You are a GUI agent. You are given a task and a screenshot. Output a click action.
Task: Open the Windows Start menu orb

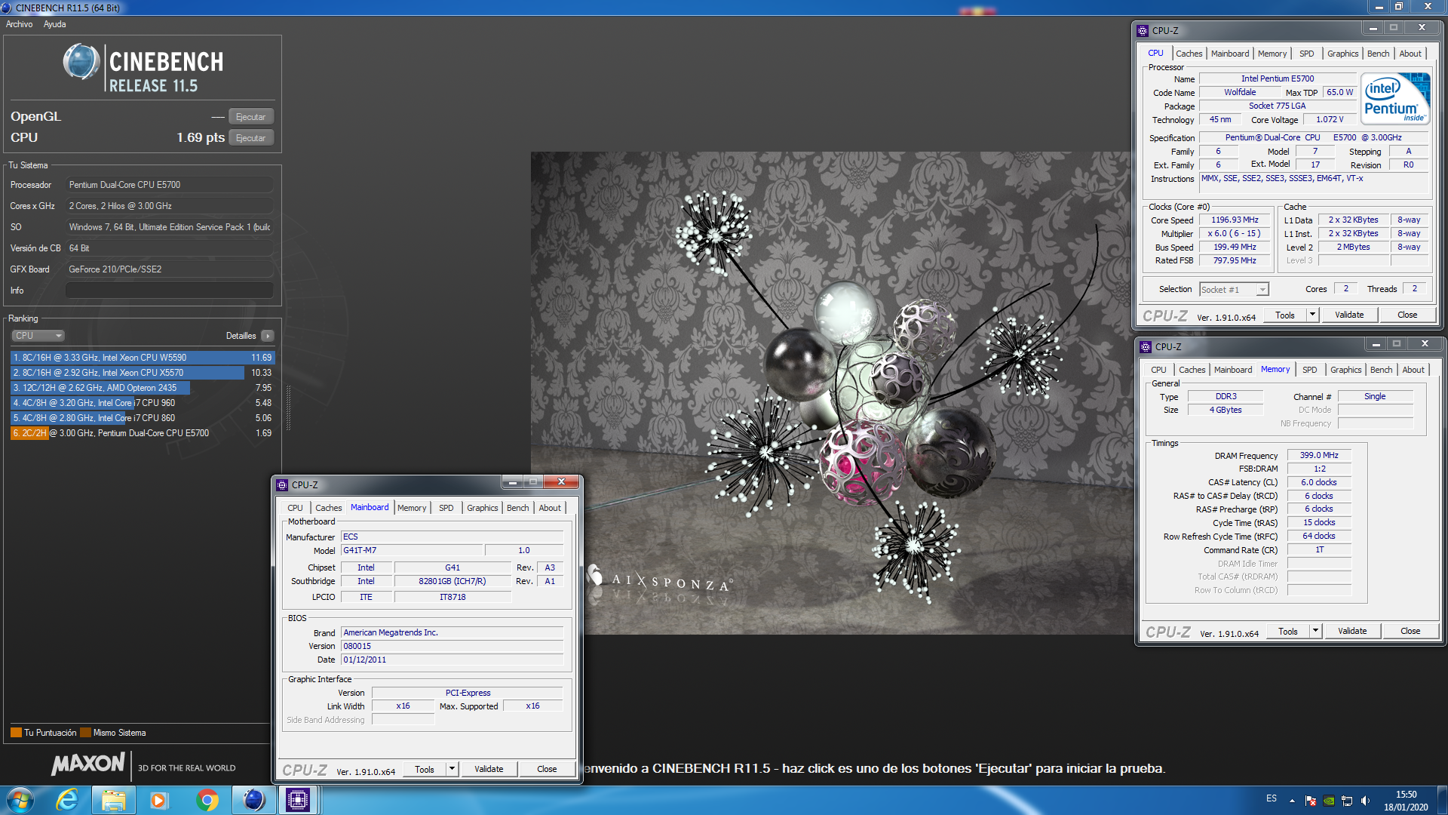tap(20, 800)
